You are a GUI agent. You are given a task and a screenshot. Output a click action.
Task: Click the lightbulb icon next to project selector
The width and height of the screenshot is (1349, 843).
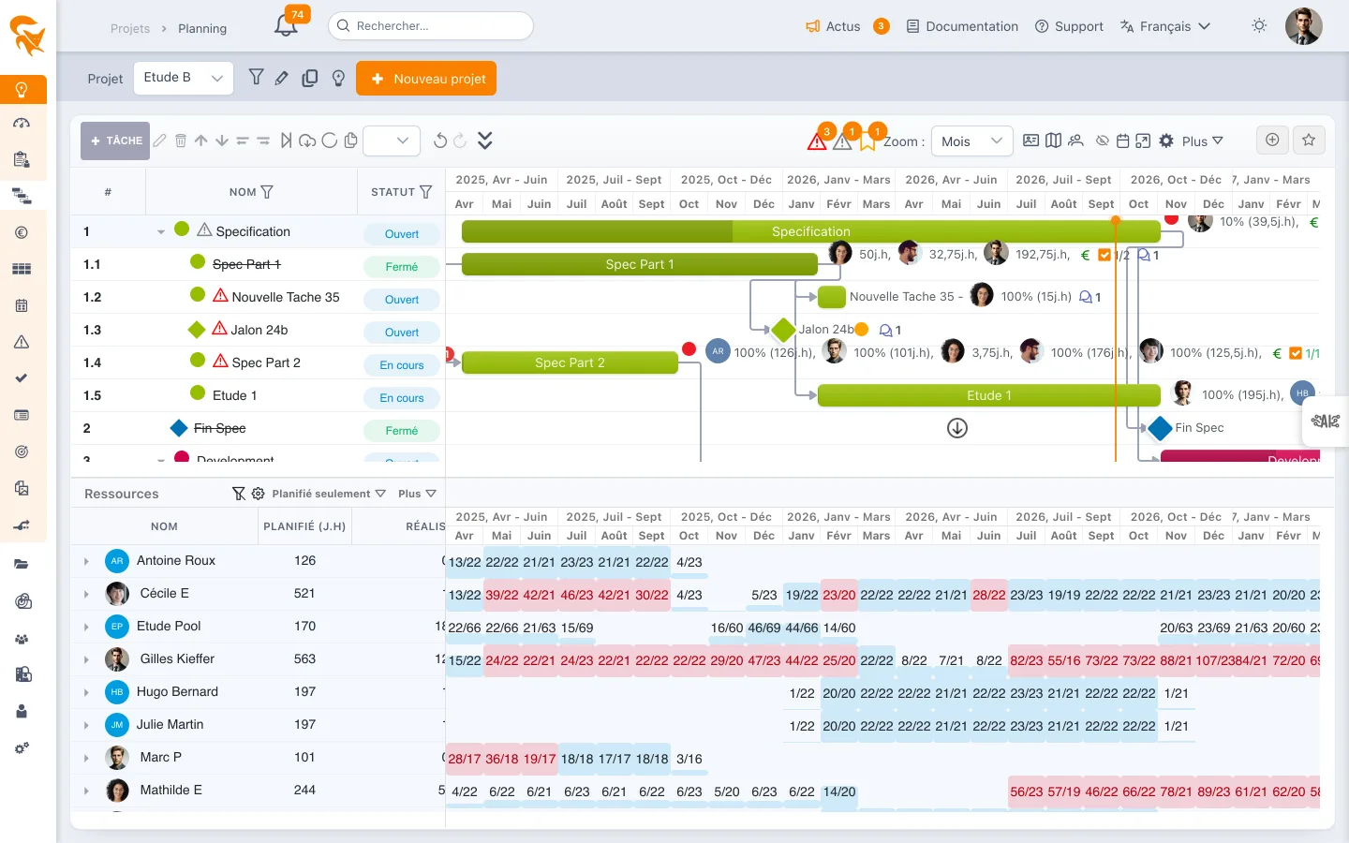click(x=339, y=79)
